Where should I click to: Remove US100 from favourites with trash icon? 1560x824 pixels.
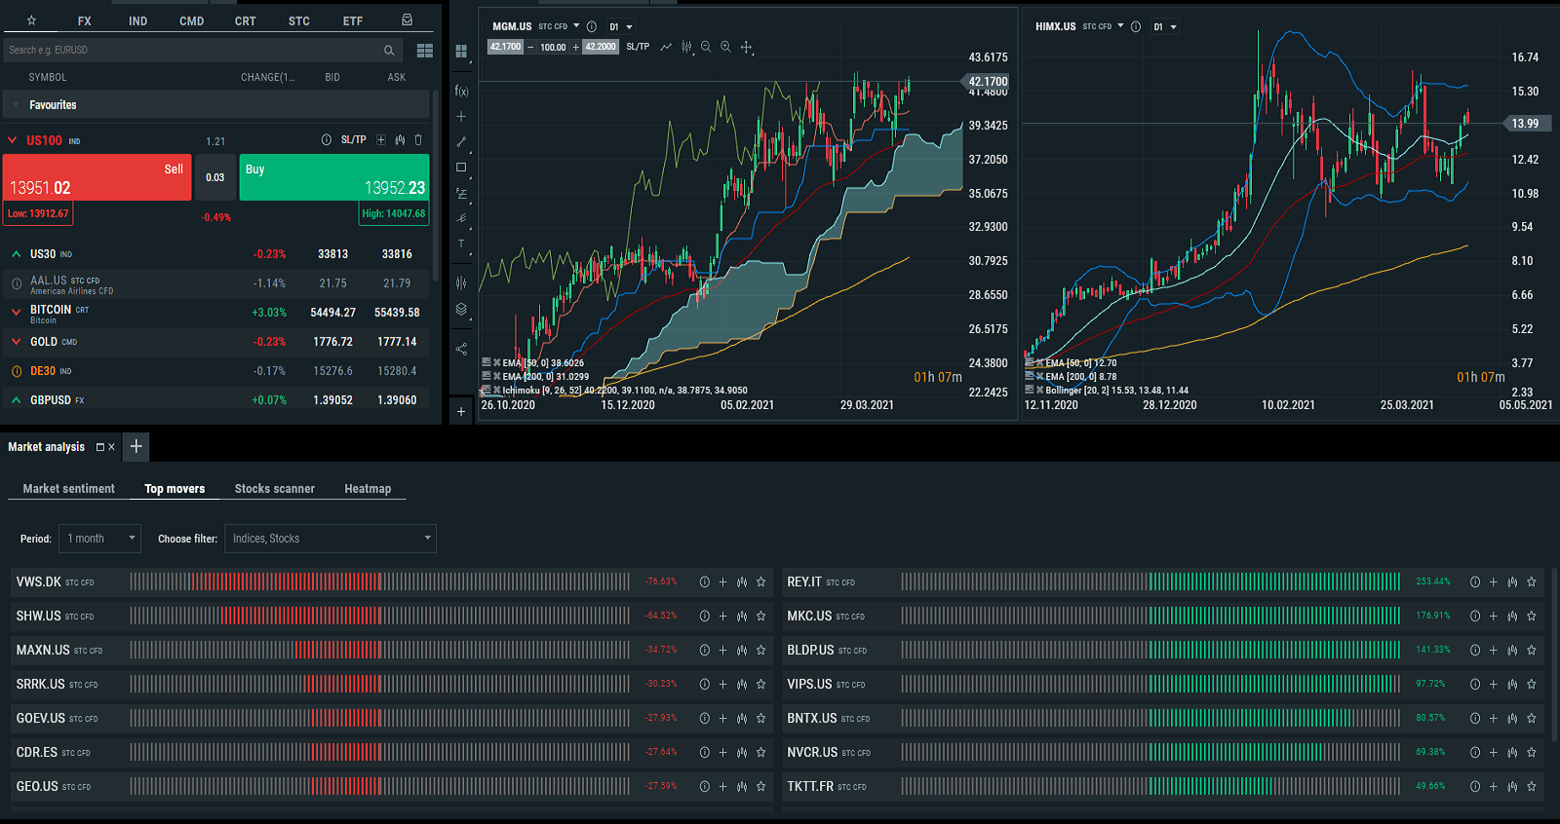pyautogui.click(x=418, y=140)
